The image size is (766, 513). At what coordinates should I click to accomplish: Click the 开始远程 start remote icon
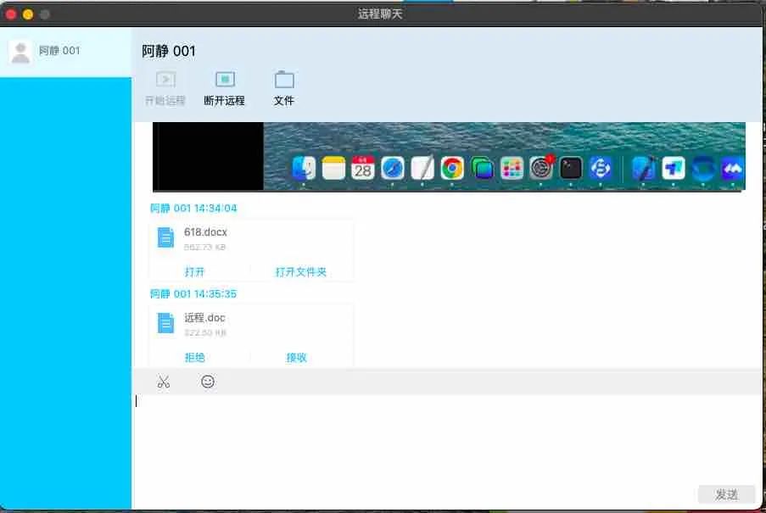pos(165,79)
